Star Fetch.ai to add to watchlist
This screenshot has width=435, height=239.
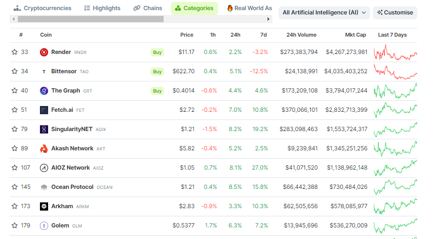click(15, 110)
